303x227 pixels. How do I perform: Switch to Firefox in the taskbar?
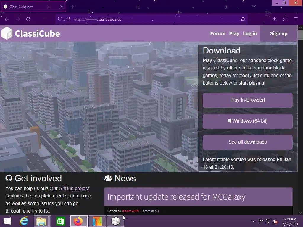click(x=78, y=221)
